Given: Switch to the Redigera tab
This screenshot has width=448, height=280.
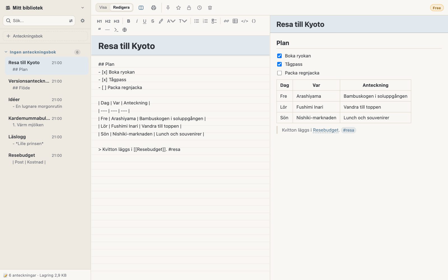Looking at the screenshot, I should [121, 8].
